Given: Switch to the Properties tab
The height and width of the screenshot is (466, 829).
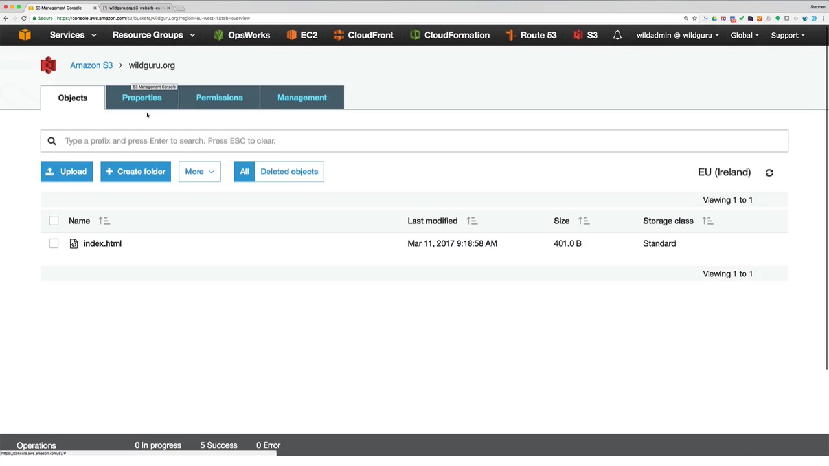Looking at the screenshot, I should click(142, 98).
